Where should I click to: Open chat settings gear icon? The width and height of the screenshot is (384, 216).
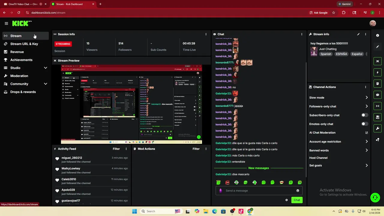click(x=286, y=200)
